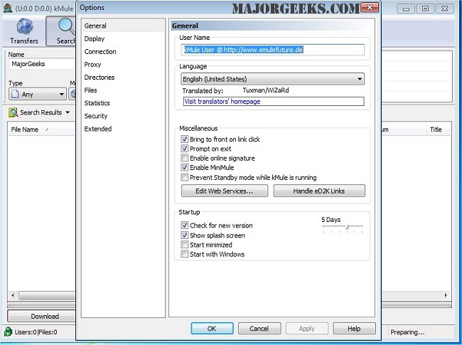Select Statistics options category
This screenshot has width=462, height=345.
tap(97, 103)
